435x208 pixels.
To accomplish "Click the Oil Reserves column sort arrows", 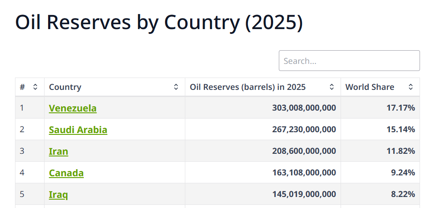I will pos(332,87).
